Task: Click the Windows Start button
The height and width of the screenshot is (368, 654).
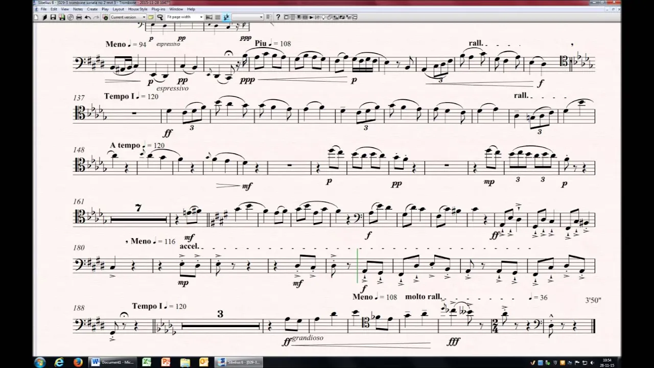Action: coord(40,362)
